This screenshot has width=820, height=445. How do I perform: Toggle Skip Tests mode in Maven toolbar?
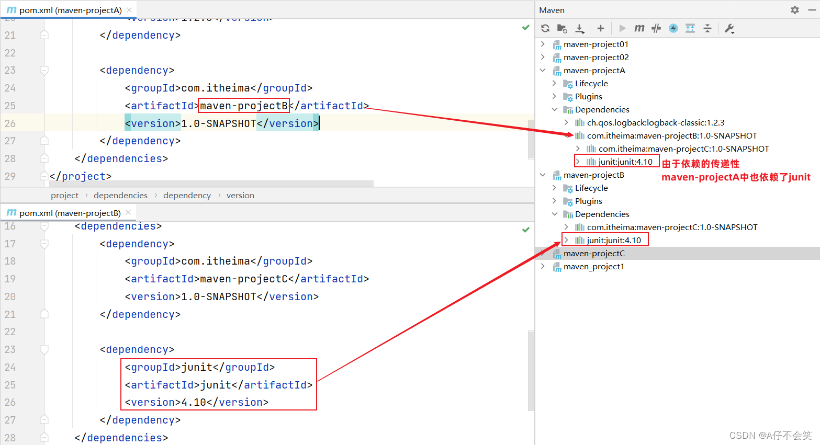[656, 28]
